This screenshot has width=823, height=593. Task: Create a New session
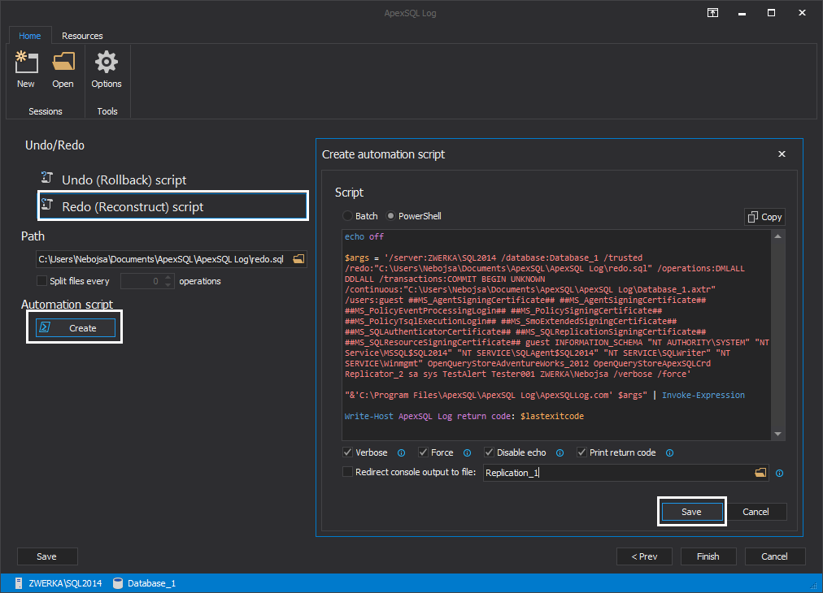(26, 69)
